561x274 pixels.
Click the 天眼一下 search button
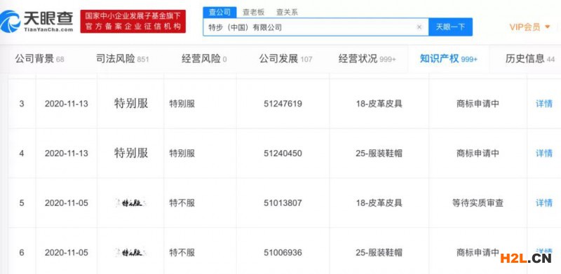(450, 27)
